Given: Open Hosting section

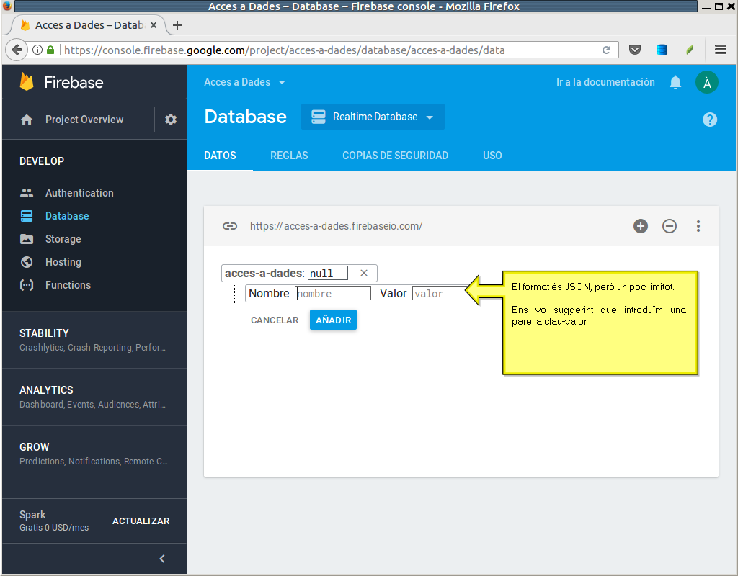Looking at the screenshot, I should 63,262.
